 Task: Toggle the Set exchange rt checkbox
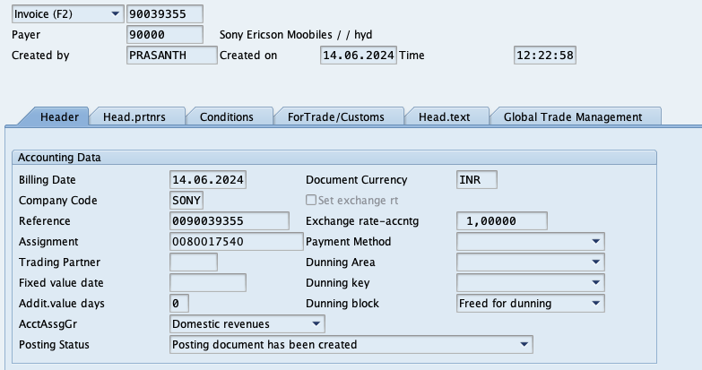[x=312, y=201]
